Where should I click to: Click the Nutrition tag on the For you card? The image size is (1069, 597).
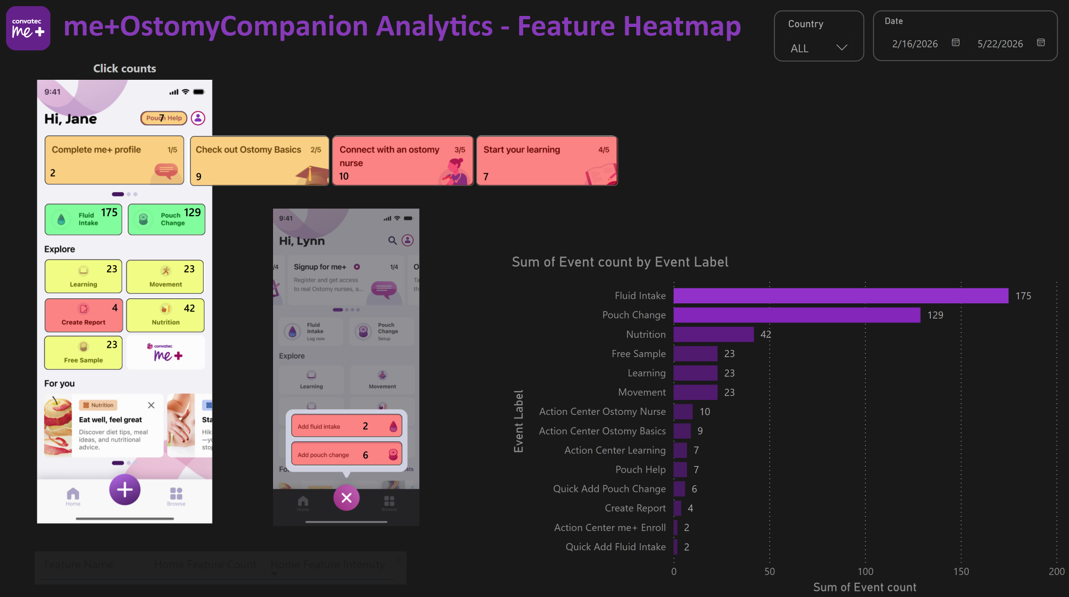click(x=98, y=405)
